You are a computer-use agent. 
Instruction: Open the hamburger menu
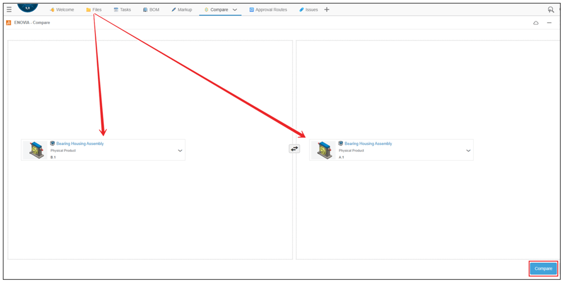click(9, 10)
